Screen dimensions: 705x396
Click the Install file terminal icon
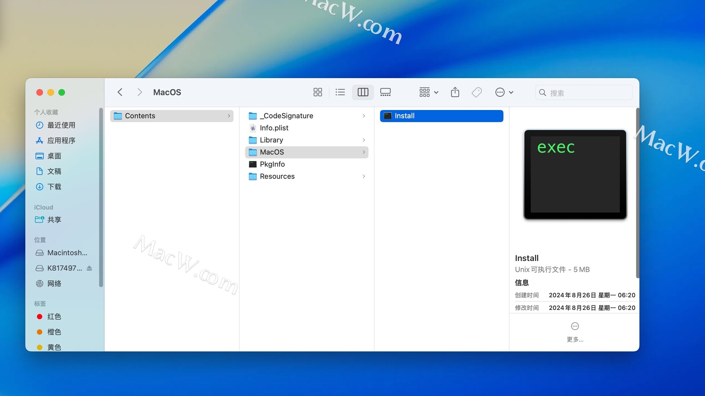(388, 116)
